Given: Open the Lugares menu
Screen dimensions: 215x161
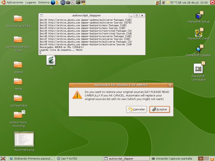Looking at the screenshot, I should [x=31, y=2].
